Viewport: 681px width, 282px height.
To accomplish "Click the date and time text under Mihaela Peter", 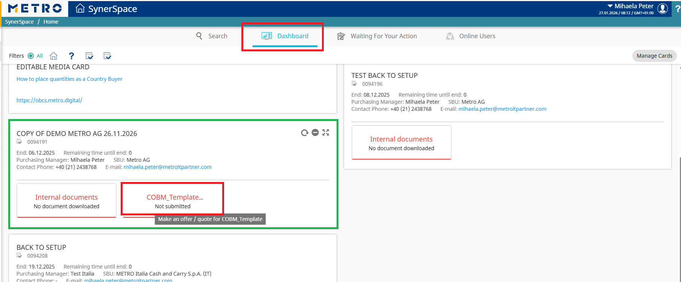I will coord(626,13).
